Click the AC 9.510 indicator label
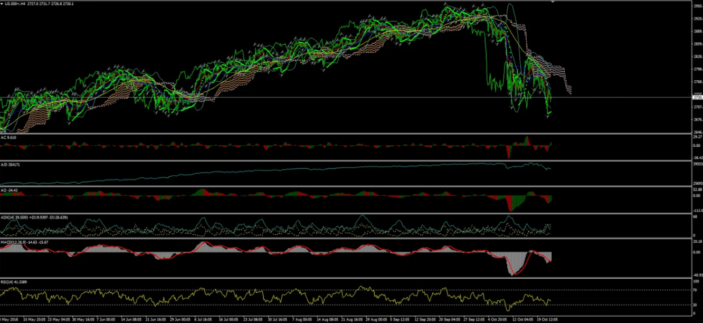The image size is (703, 323). click(7, 137)
